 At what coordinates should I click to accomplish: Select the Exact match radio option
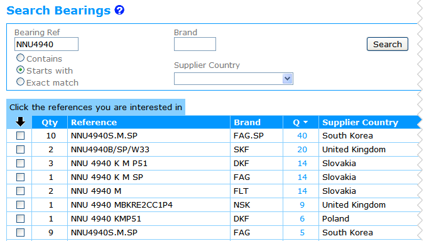[20, 82]
